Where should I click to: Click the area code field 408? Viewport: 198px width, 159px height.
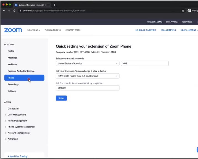coord(145,63)
